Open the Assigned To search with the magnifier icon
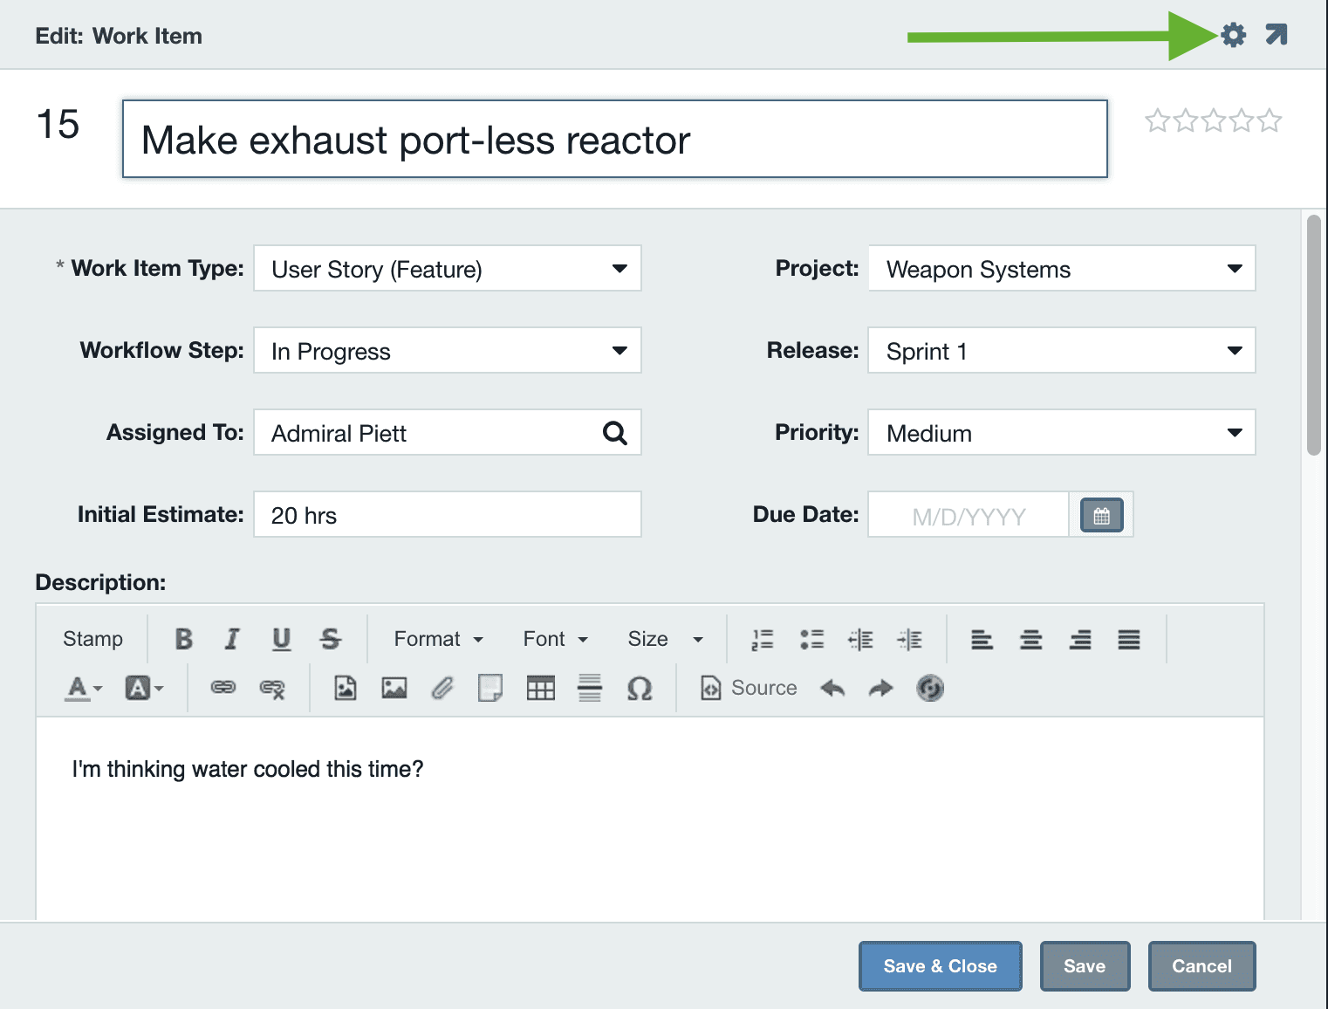 (616, 432)
